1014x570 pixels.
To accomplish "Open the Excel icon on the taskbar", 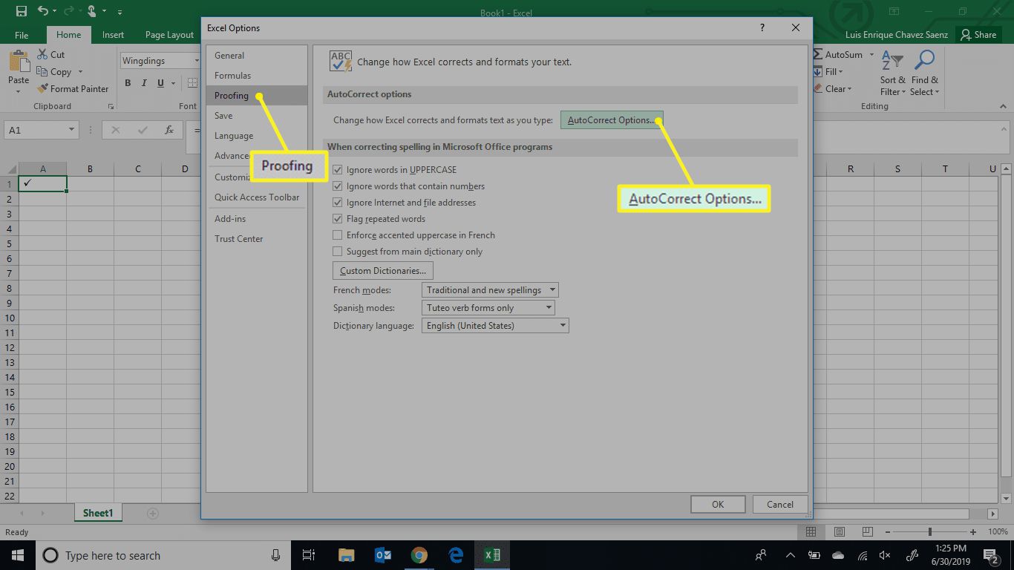I will (x=492, y=555).
